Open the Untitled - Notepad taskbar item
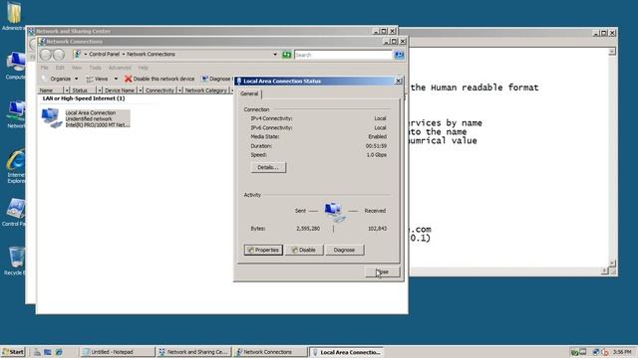Viewport: 638px width, 358px height. pos(117,352)
